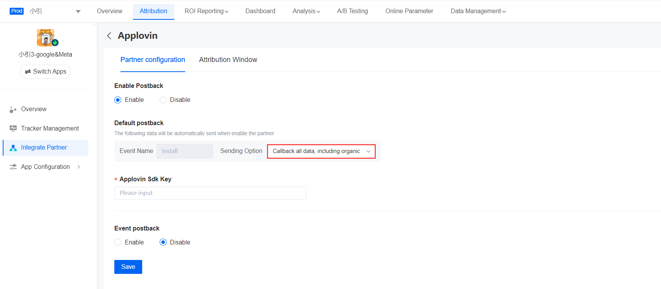This screenshot has width=661, height=289.
Task: Open the project selector dropdown arrow
Action: point(78,12)
